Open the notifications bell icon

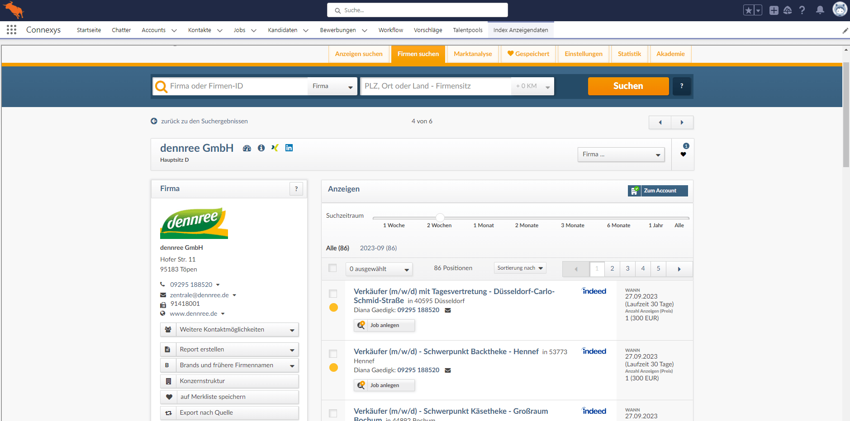click(820, 10)
